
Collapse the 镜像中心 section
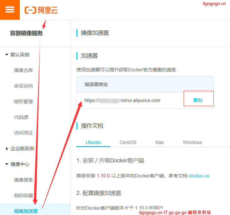click(x=7, y=164)
